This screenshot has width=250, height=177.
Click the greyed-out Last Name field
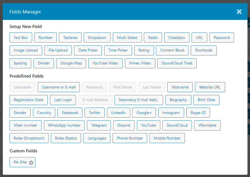[x=152, y=87]
